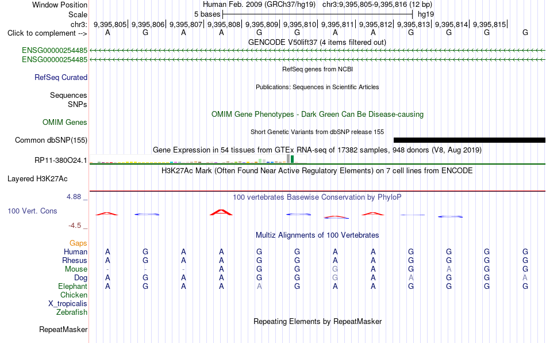Click 'Human Feb. 2009 (GRCh37/hg19)' assembly text
The height and width of the screenshot is (343, 546).
259,5
